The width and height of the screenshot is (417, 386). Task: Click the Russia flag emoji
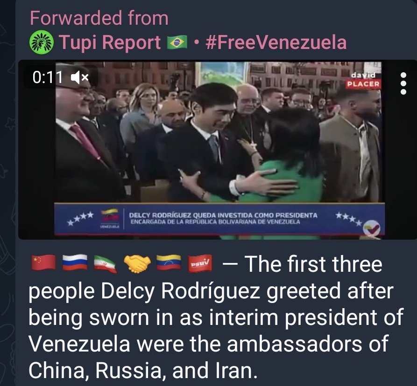pyautogui.click(x=75, y=262)
